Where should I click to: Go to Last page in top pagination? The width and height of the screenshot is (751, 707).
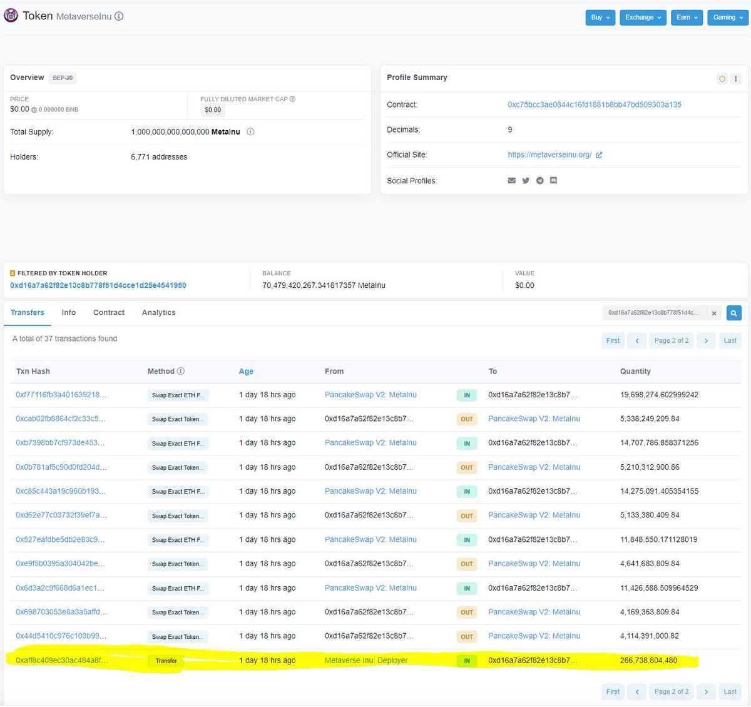tap(730, 341)
